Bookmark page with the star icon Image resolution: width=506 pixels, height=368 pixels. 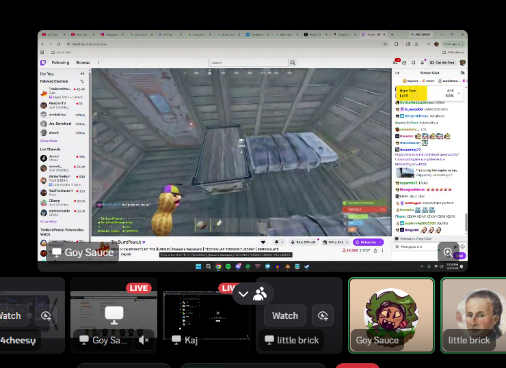pos(385,44)
